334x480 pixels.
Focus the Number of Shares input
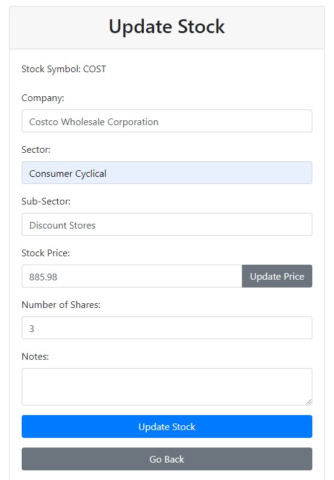click(167, 328)
